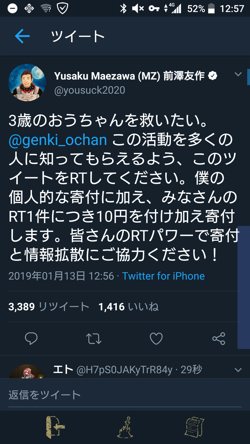Image resolution: width=250 pixels, height=444 pixels.
Task: Tap the 返信をツイート reply field
Action: 125,395
